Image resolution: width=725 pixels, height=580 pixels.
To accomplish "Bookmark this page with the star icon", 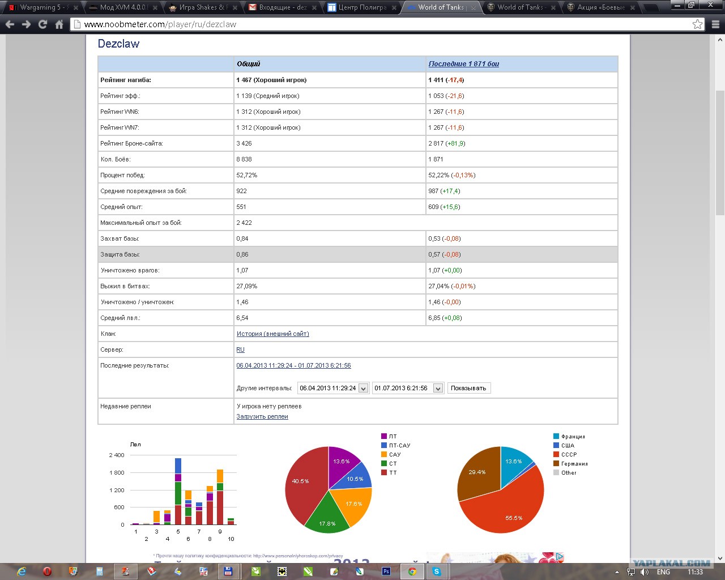I will [x=697, y=24].
